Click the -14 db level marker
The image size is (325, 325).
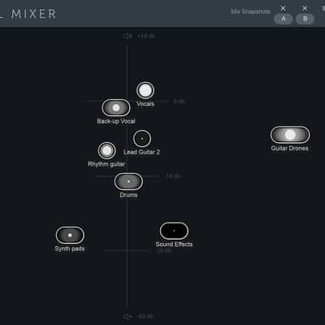point(172,176)
